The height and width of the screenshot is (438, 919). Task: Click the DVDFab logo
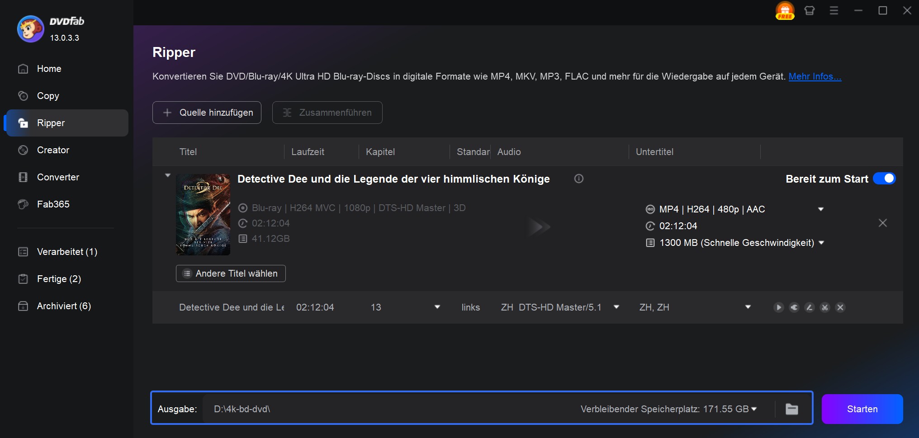[30, 29]
